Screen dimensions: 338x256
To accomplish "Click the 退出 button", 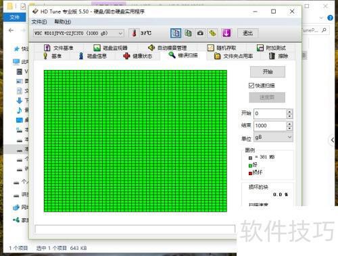I will (248, 33).
